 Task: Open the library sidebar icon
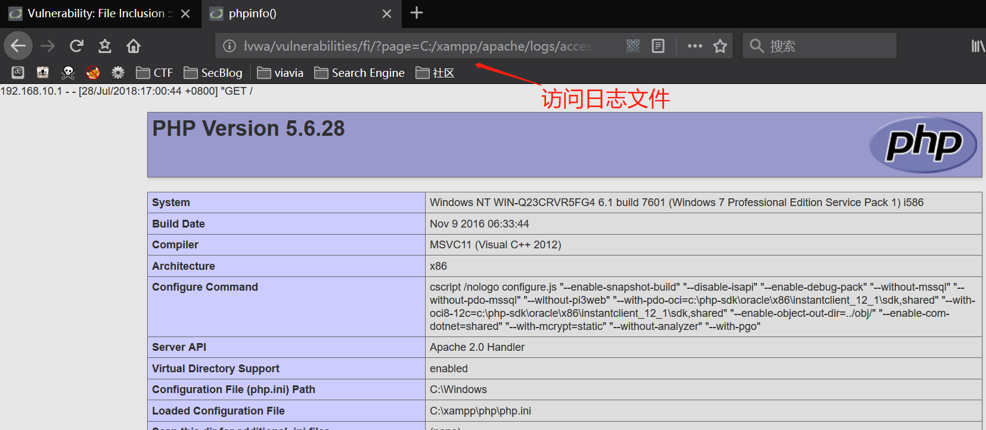point(978,46)
